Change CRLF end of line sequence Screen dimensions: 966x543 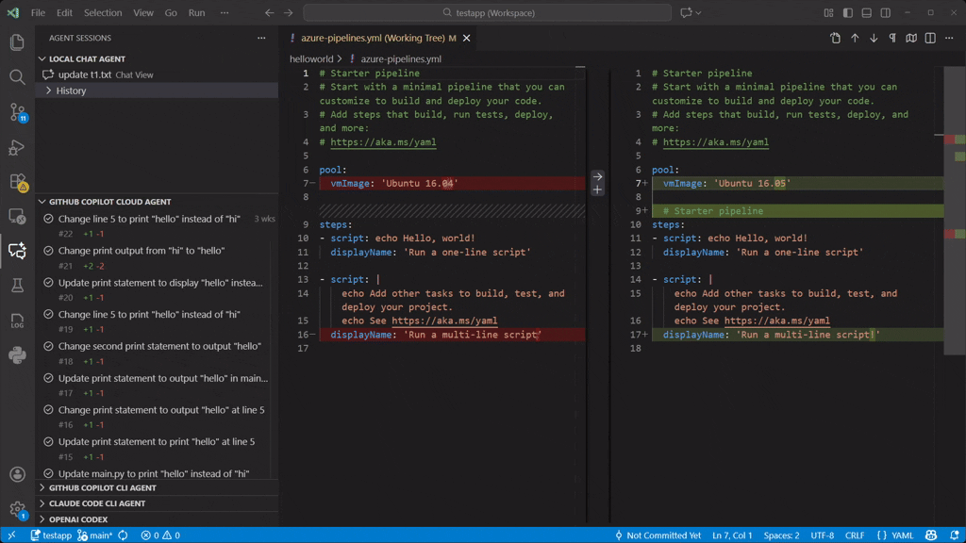click(855, 535)
